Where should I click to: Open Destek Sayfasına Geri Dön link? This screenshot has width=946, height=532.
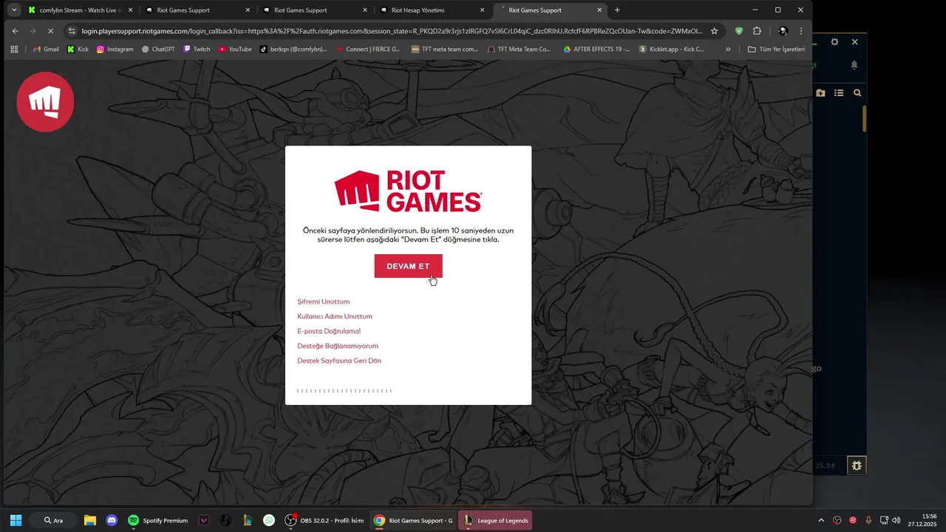click(339, 361)
